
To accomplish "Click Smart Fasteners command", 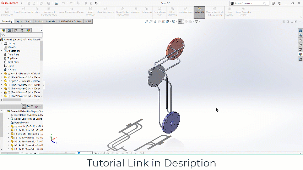I will (91, 12).
